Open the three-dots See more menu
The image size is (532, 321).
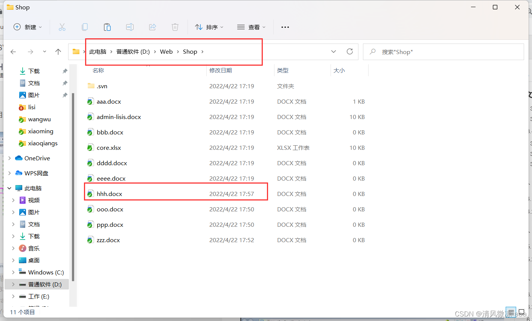tap(285, 27)
